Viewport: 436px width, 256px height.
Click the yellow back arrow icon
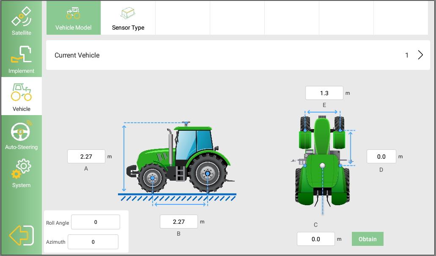tap(21, 235)
